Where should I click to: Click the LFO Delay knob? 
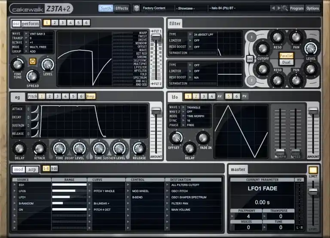coord(189,148)
